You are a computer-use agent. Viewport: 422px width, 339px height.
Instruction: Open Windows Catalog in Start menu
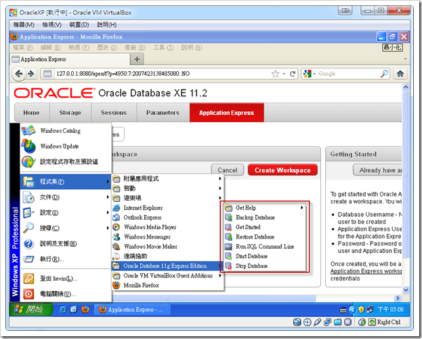coord(66,131)
